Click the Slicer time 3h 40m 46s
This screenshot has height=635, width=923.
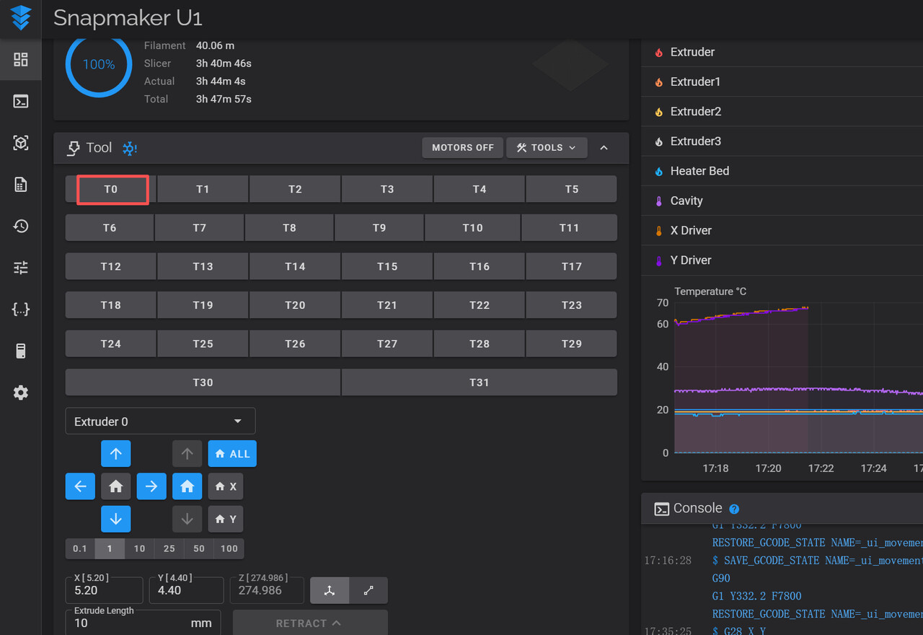[224, 63]
